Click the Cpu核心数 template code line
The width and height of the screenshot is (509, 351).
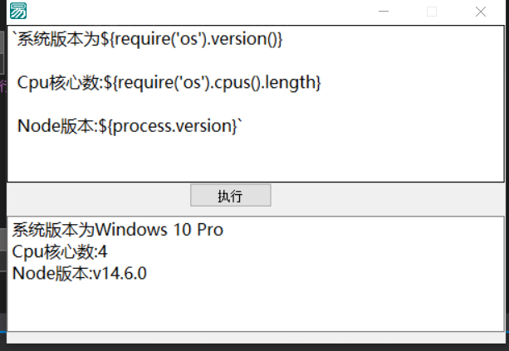pos(169,82)
